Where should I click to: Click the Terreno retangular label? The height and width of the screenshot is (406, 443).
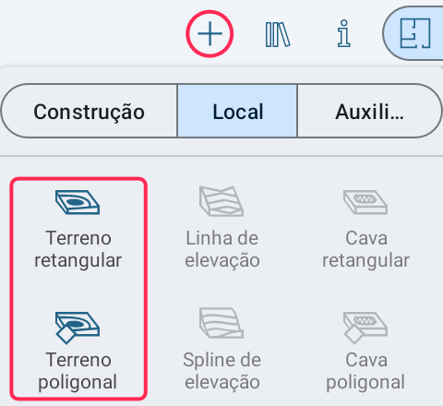click(x=78, y=249)
